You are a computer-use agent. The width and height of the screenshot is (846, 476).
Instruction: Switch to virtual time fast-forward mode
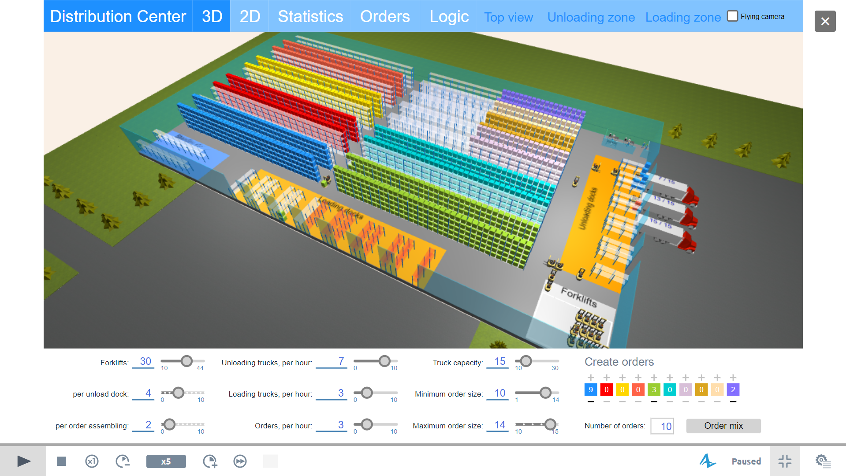[240, 461]
